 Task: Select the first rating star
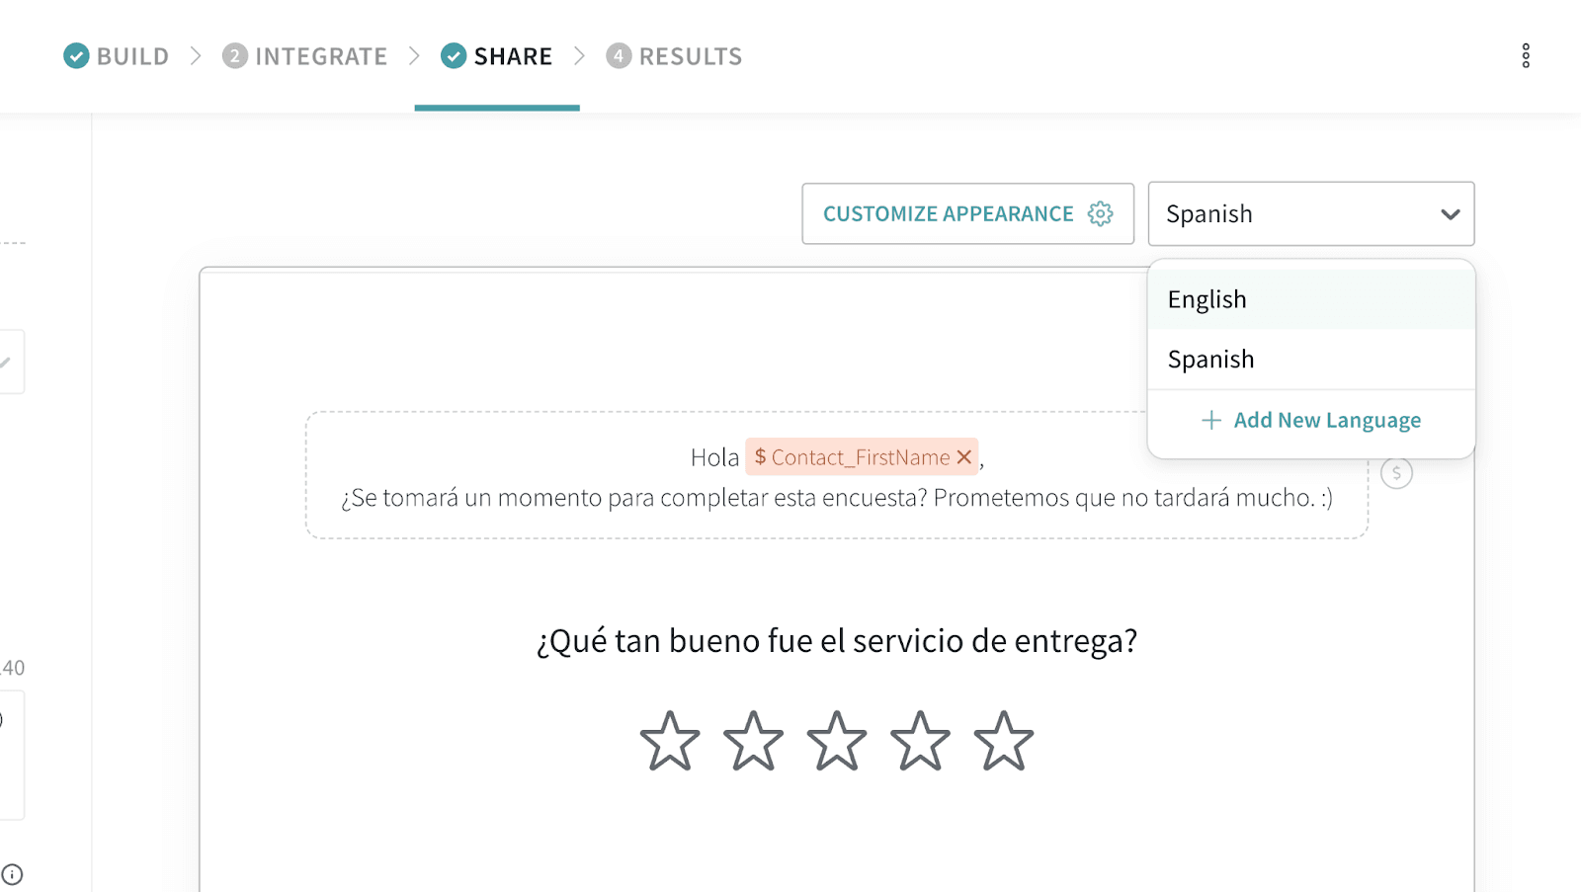(670, 741)
